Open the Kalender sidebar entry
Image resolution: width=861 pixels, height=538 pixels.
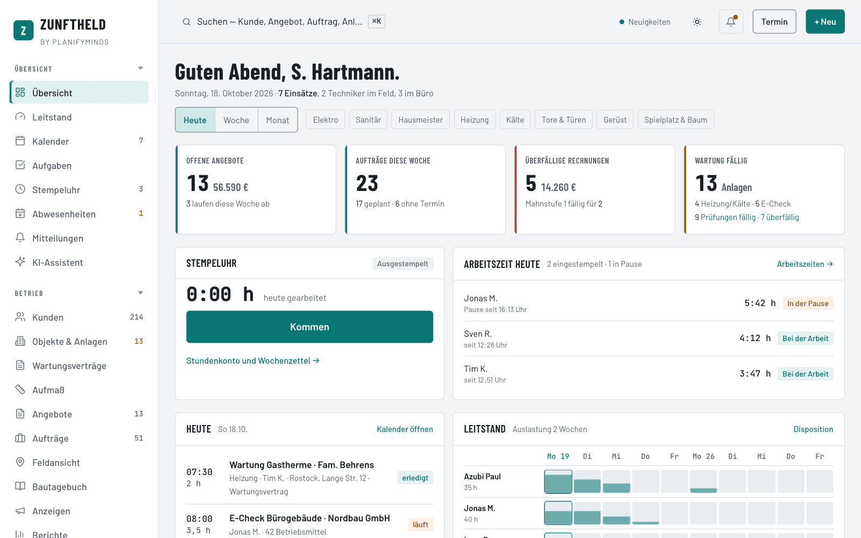79,141
